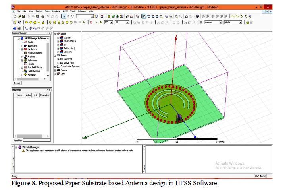Click the Field Overlays icon
Screen dimensions: 287x190
(26, 71)
